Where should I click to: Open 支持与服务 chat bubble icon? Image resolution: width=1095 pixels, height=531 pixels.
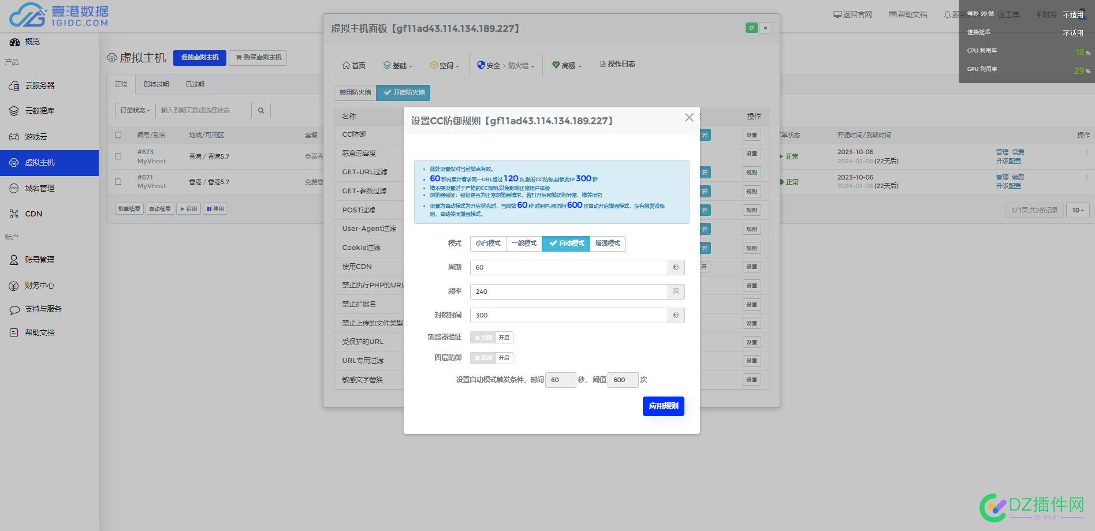[14, 310]
